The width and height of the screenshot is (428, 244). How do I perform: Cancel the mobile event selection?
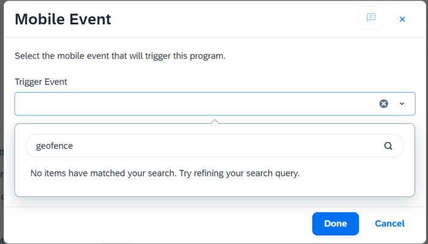pyautogui.click(x=389, y=224)
